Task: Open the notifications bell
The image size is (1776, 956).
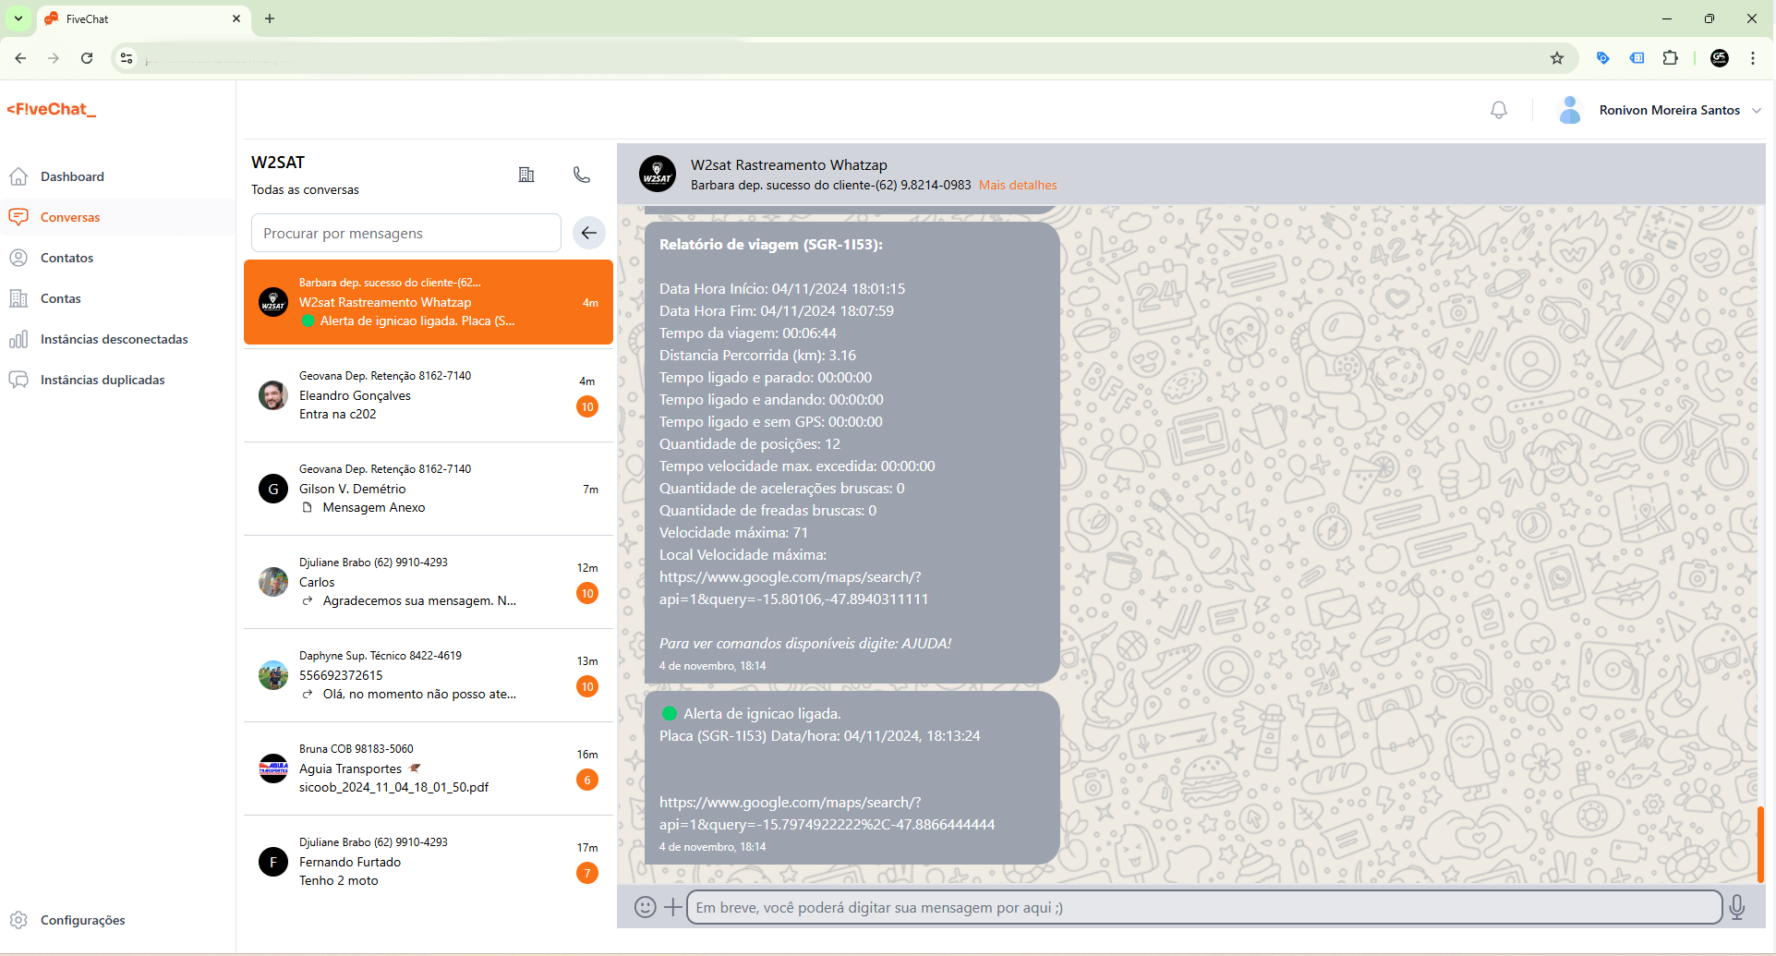Action: click(x=1499, y=110)
